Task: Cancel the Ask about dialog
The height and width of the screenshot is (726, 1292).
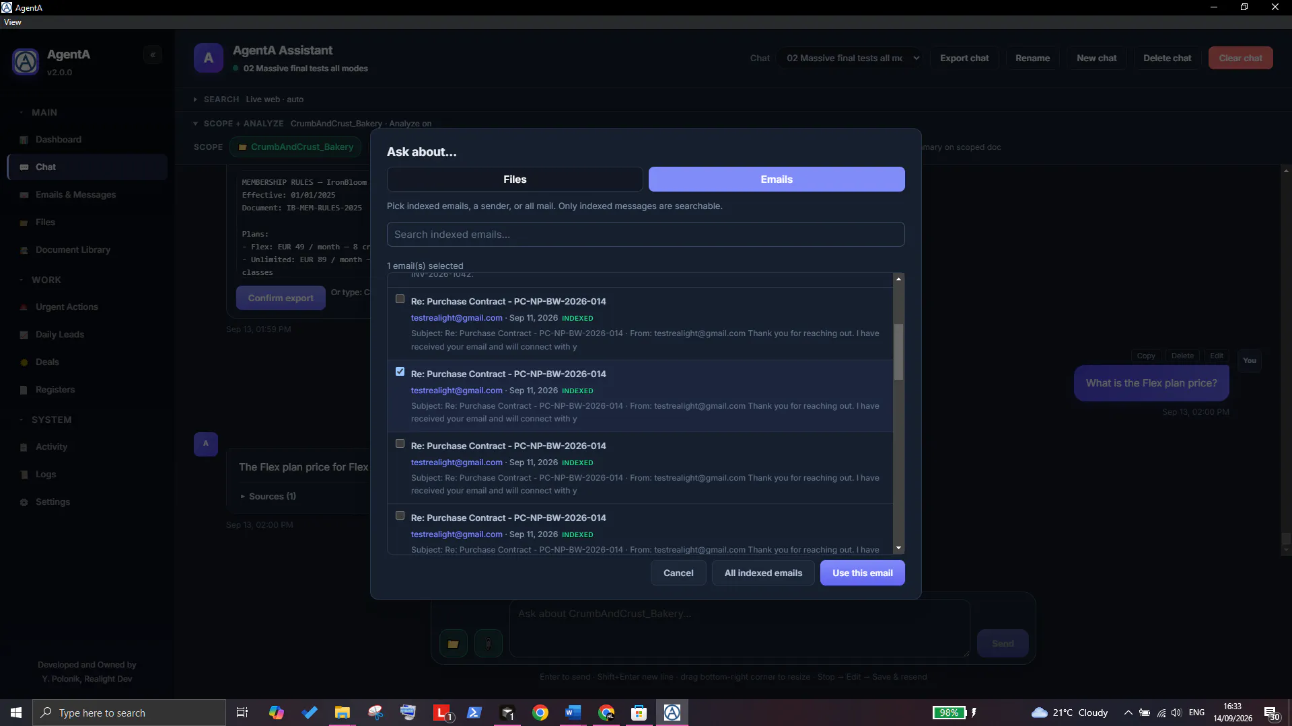Action: click(678, 573)
